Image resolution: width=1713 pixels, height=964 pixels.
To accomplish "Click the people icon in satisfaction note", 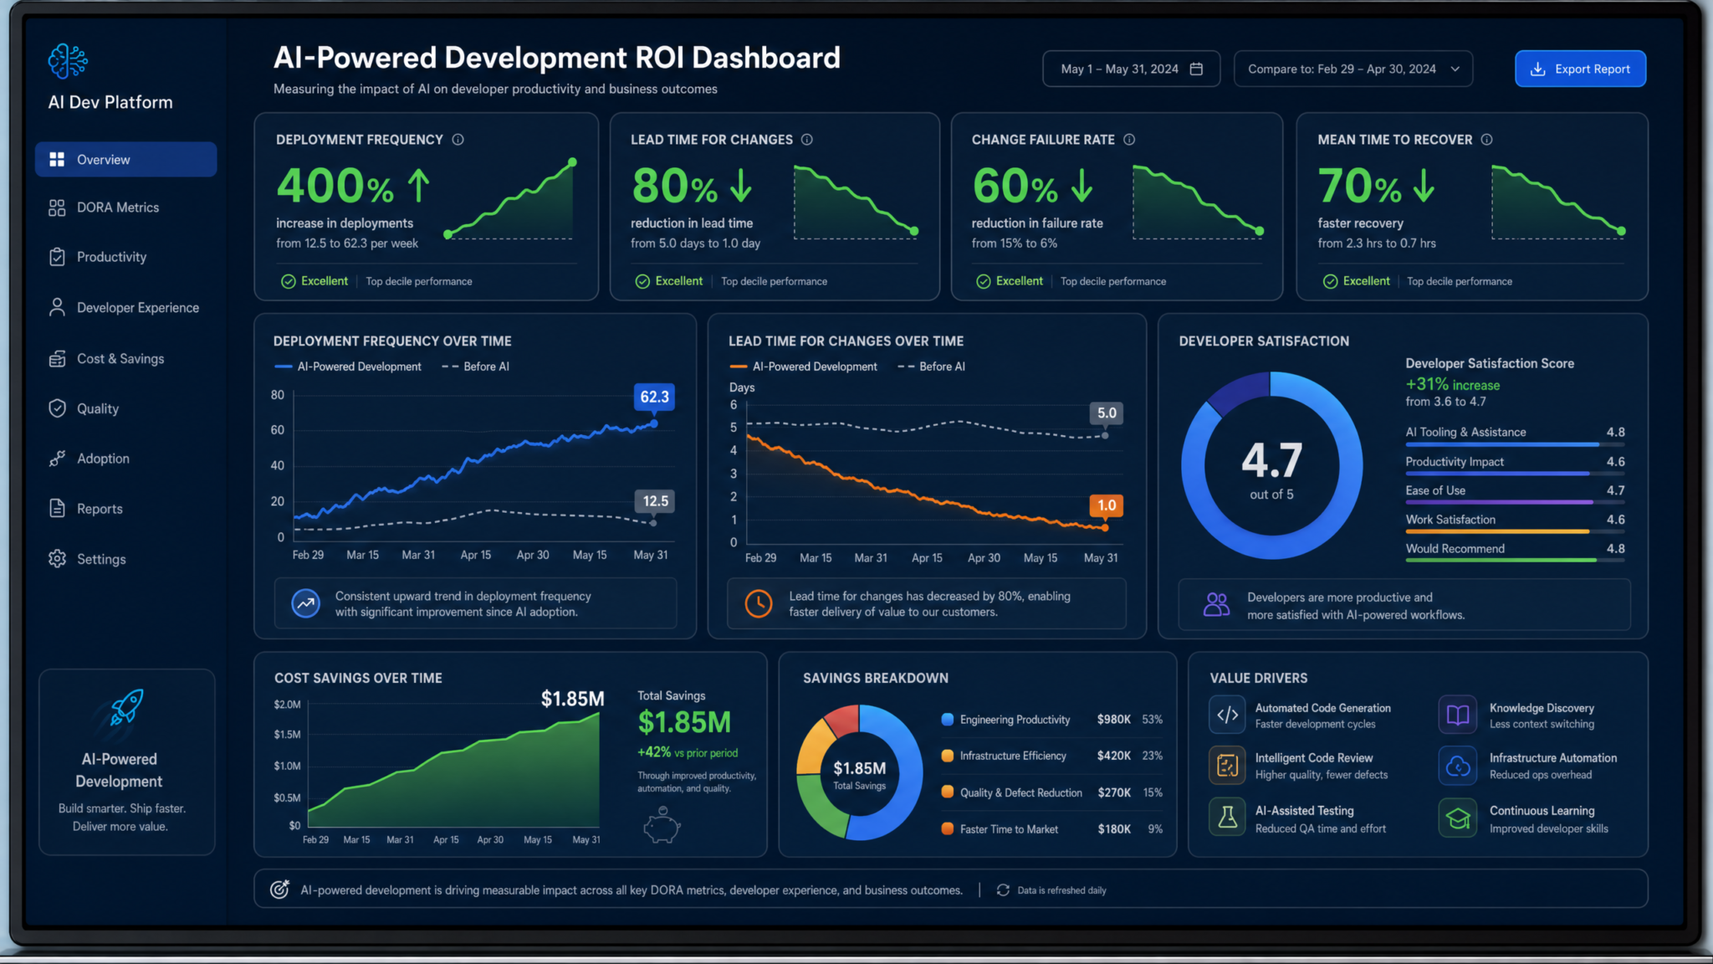I will (x=1216, y=604).
